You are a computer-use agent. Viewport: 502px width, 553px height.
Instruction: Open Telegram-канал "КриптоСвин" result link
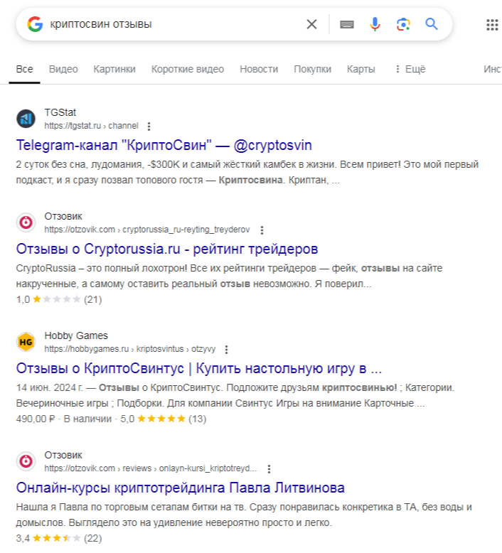164,145
